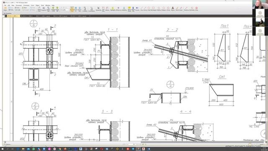
Task: Open the Stamp tool
Action: [x=173, y=9]
